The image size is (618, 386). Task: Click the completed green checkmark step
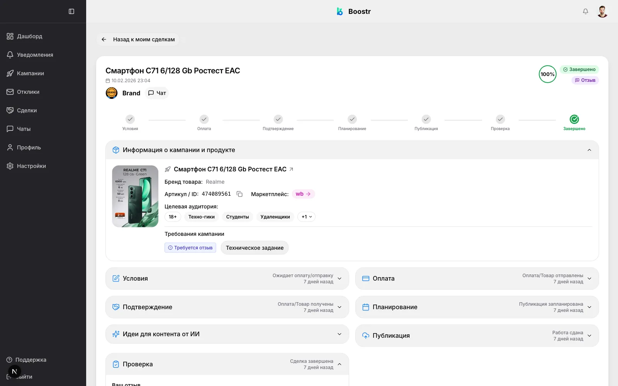[x=574, y=119]
